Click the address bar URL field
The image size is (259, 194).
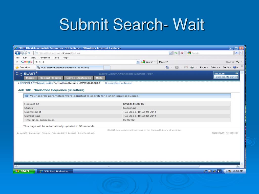(101, 53)
